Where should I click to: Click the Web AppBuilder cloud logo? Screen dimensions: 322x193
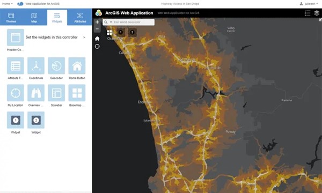pos(20,4)
